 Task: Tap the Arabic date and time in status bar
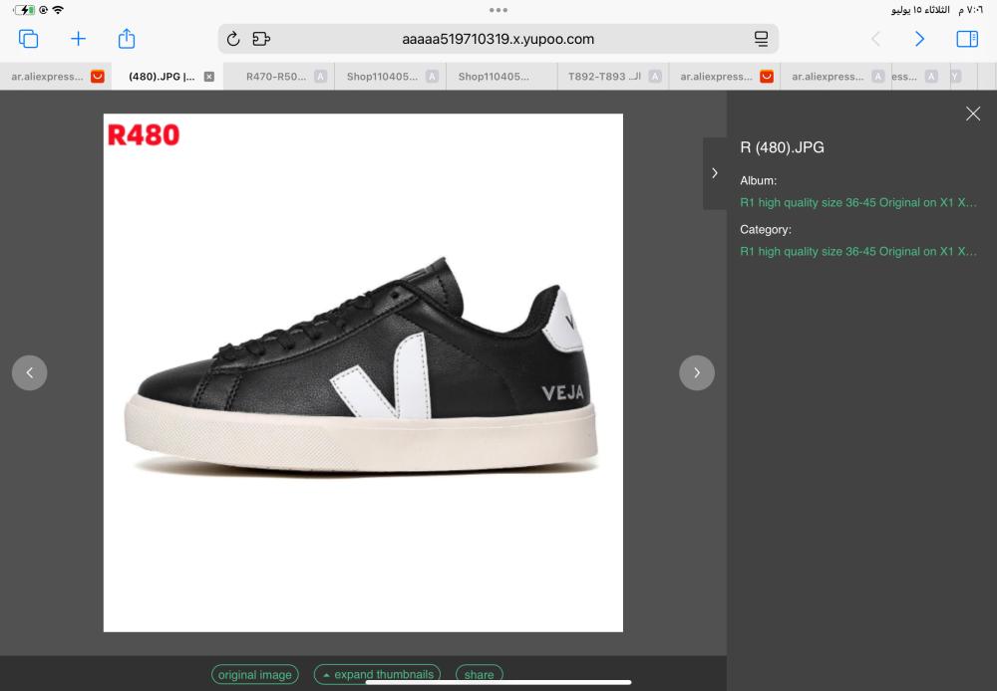[937, 10]
